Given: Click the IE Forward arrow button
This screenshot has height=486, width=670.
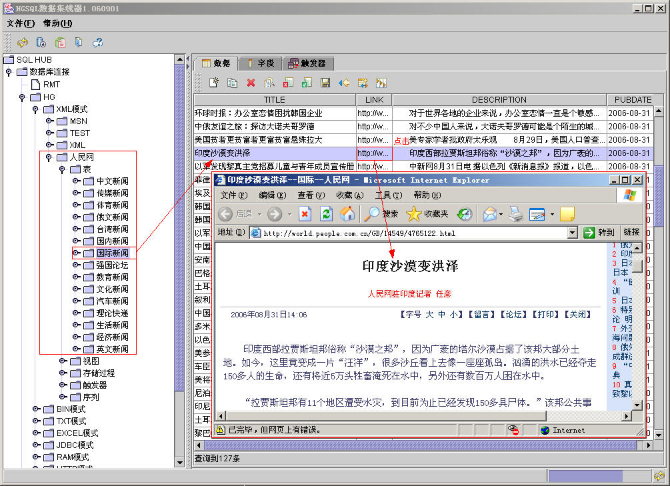Looking at the screenshot, I should point(275,214).
